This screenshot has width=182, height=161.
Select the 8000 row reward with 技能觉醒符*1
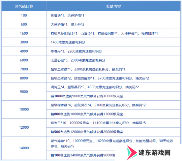[x=100, y=78]
